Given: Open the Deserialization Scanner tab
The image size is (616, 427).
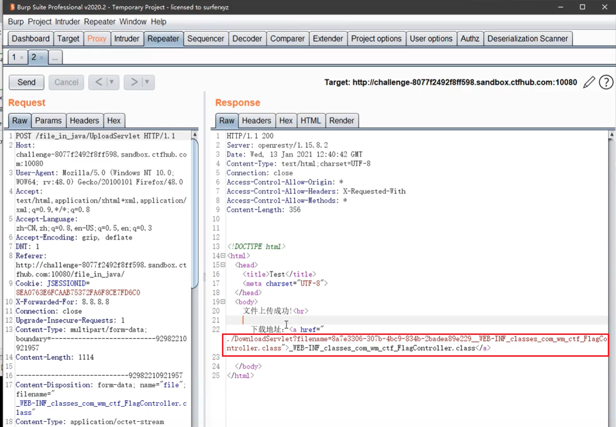Looking at the screenshot, I should 528,39.
